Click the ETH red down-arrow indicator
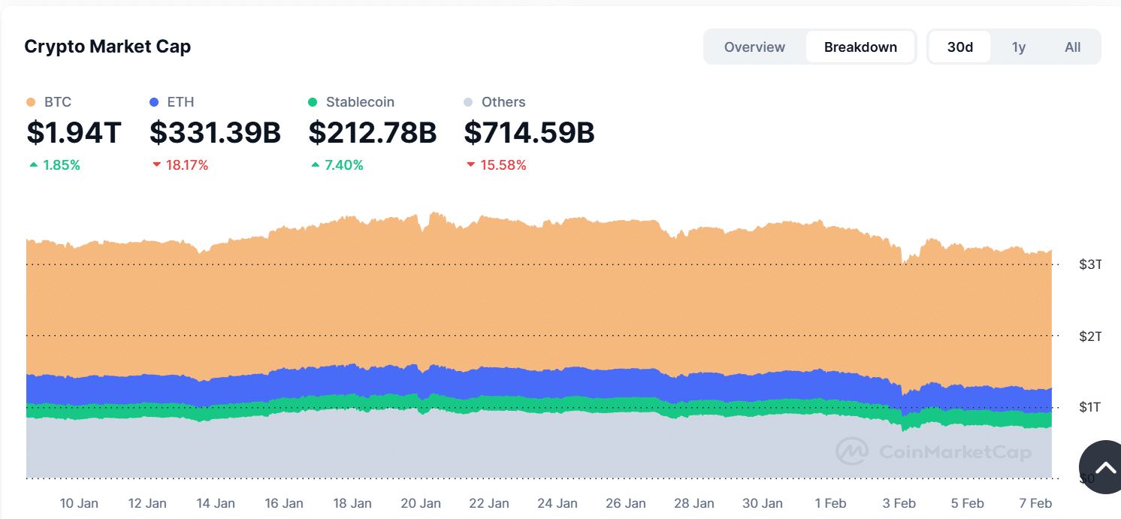The image size is (1121, 519). click(x=156, y=165)
